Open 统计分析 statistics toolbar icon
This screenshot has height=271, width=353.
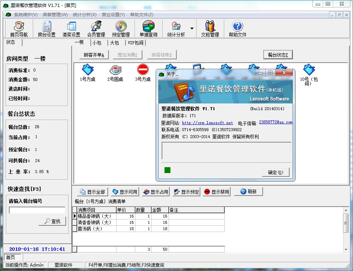(176, 29)
